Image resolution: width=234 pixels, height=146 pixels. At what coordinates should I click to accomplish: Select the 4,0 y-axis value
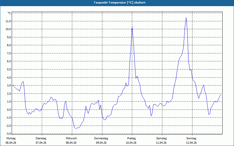coord(9,77)
